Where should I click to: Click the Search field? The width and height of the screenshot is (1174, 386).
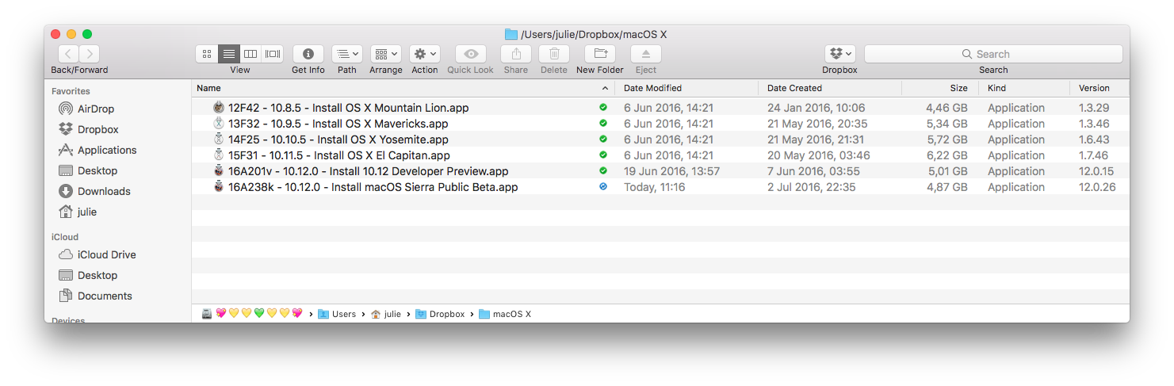(993, 54)
